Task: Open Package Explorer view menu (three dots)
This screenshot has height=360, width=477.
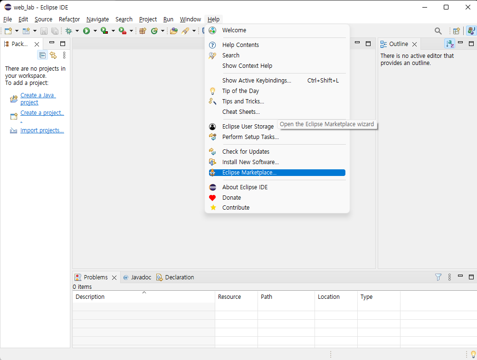Action: 64,55
